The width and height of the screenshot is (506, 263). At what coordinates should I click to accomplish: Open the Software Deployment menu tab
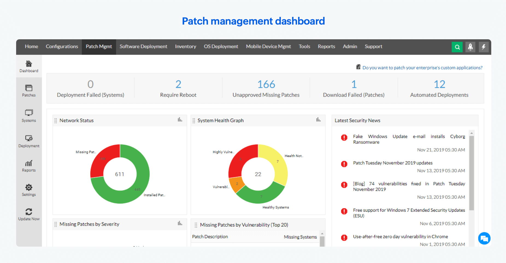143,47
